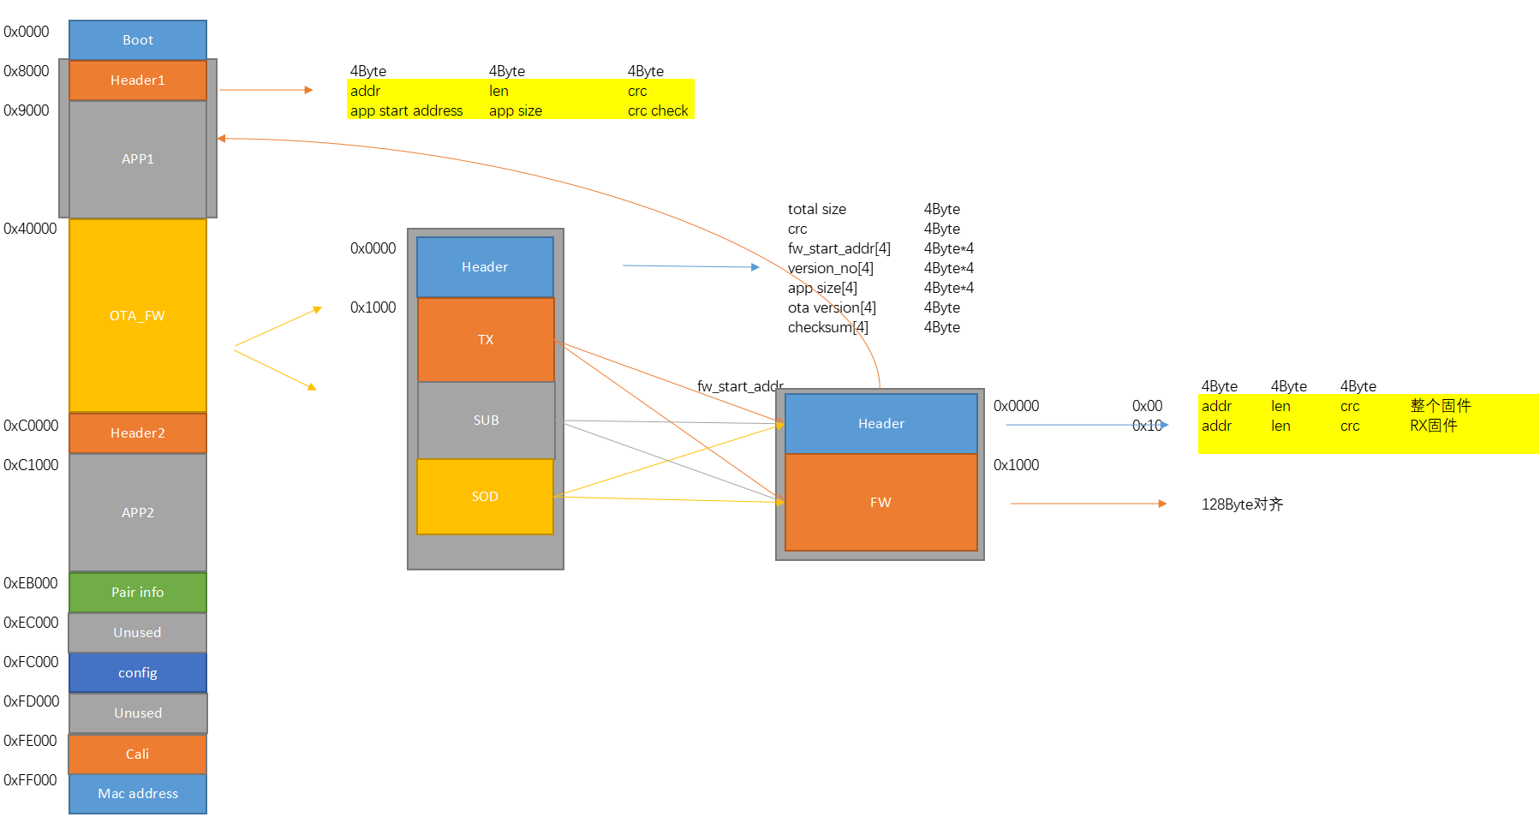Select the Pair info green block
Image resolution: width=1540 pixels, height=829 pixels.
(137, 592)
